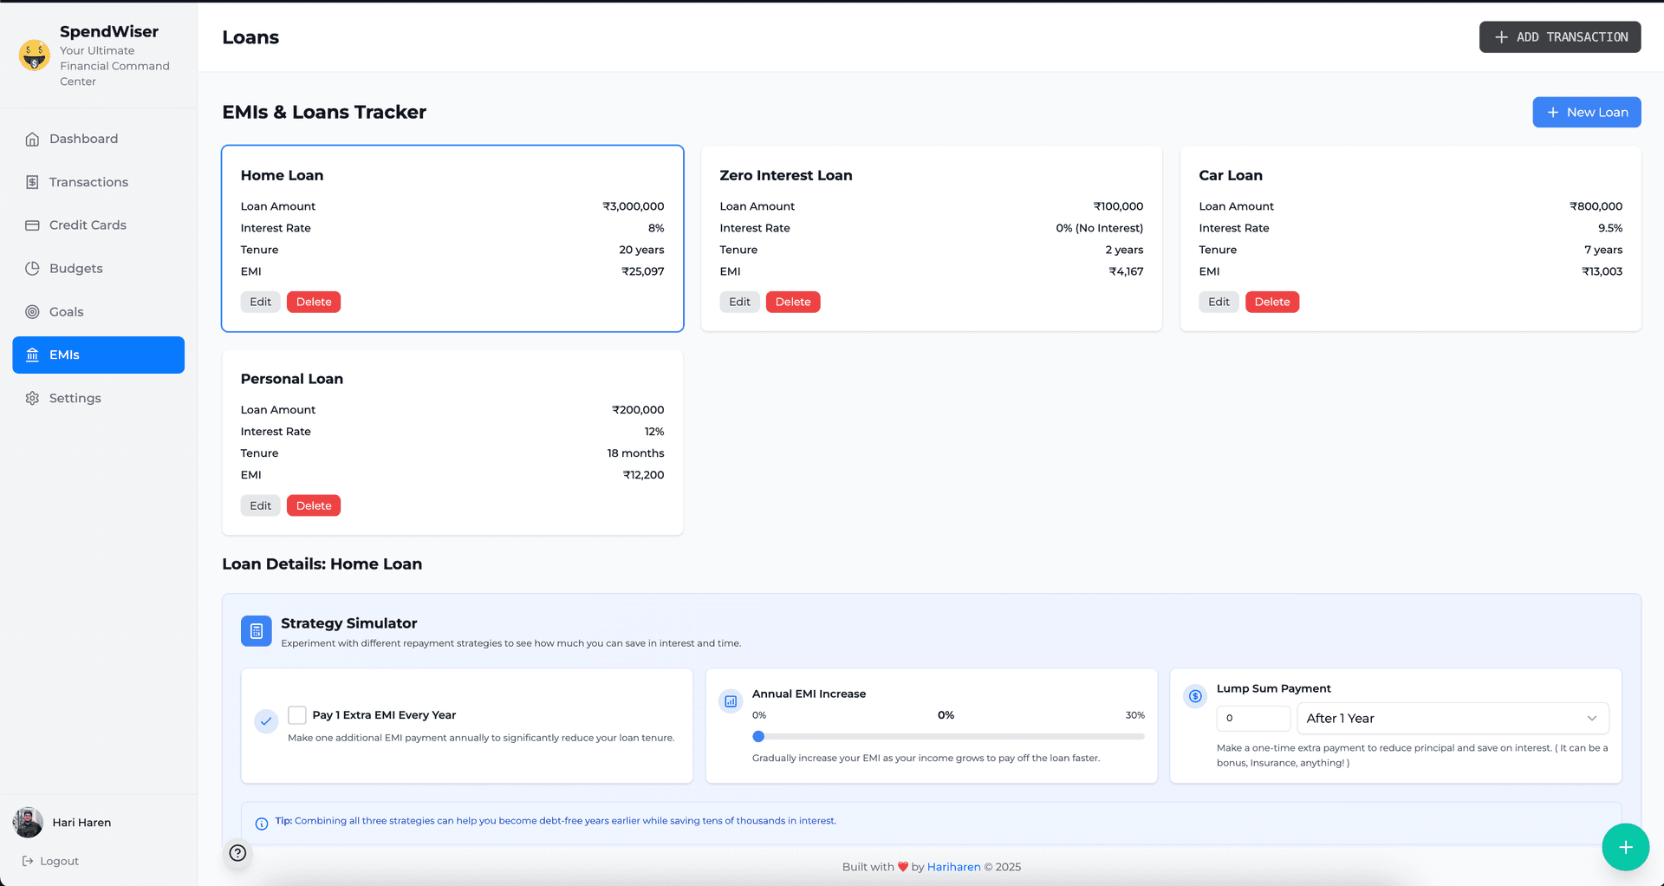Click the New Loan button

click(1586, 113)
